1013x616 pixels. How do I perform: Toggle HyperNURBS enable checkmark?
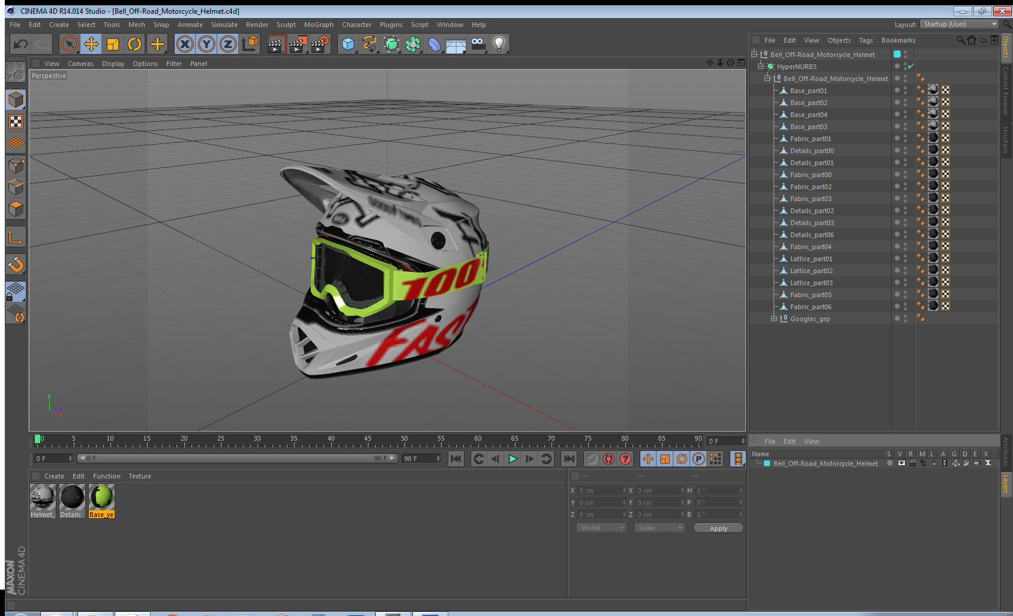pos(911,66)
